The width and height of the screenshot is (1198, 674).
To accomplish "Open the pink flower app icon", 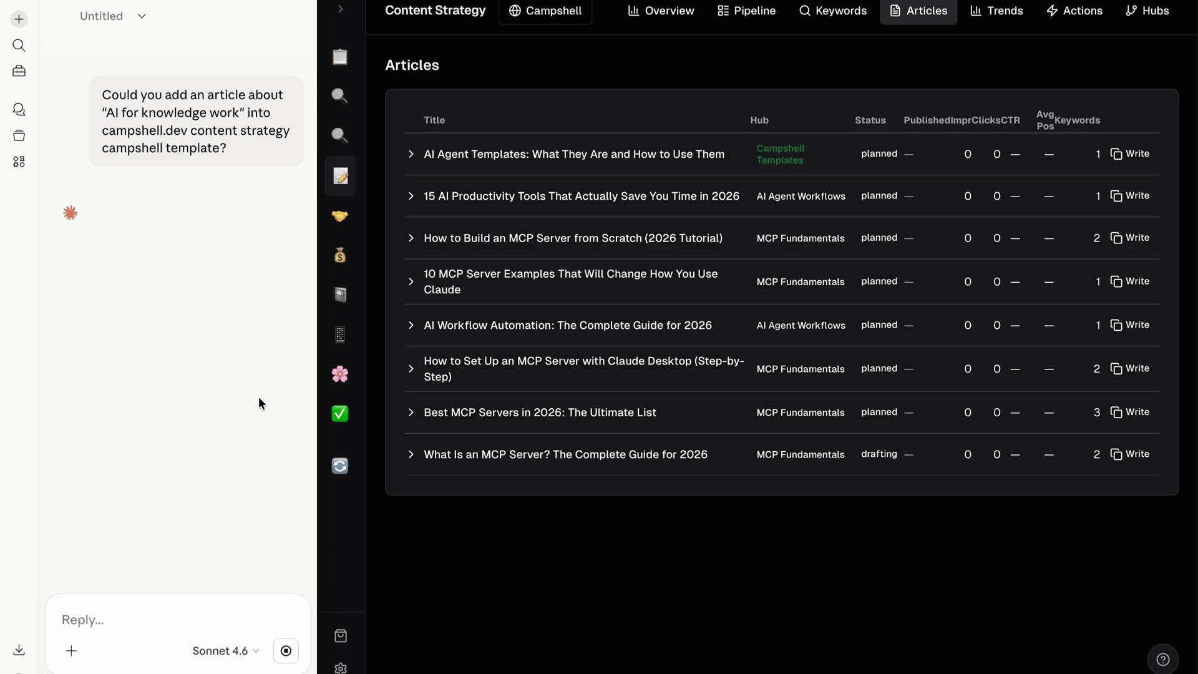I will (x=340, y=374).
